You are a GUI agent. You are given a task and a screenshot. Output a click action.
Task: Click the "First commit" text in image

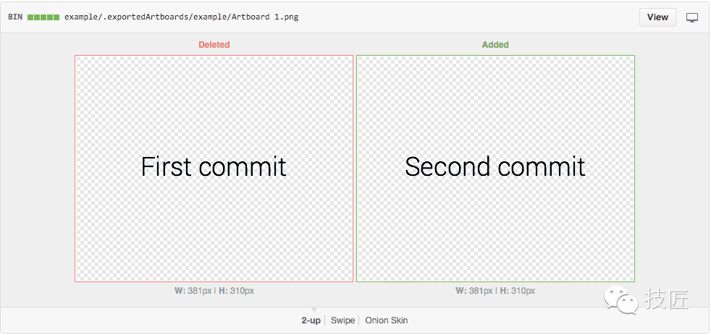pos(214,167)
